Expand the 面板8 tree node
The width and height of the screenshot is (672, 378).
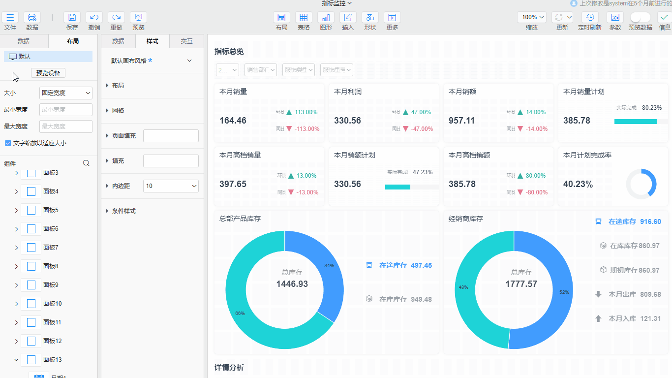click(16, 266)
